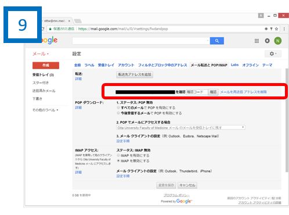Open プログラム ポリシー link

(176, 195)
